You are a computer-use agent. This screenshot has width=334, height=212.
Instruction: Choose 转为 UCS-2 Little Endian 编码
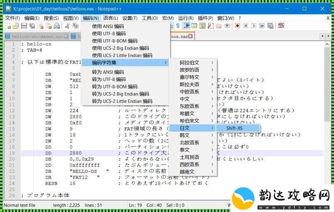point(126,101)
